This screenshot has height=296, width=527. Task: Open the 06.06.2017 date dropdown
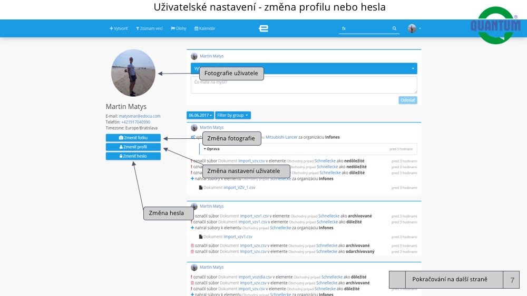pos(200,115)
